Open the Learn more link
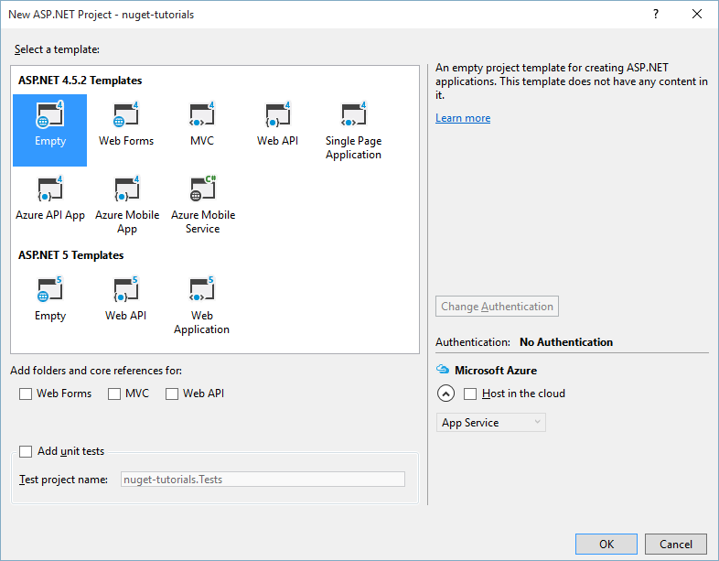The height and width of the screenshot is (561, 719). coord(463,118)
